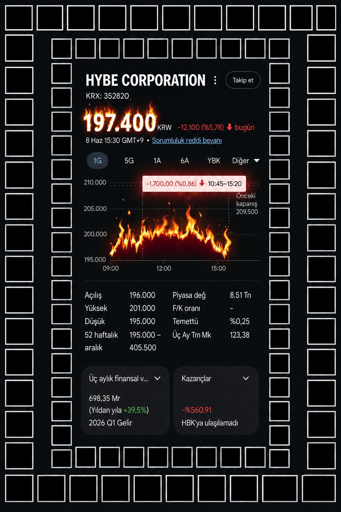Image resolution: width=341 pixels, height=512 pixels.
Task: Click the Takip et button
Action: coord(243,80)
